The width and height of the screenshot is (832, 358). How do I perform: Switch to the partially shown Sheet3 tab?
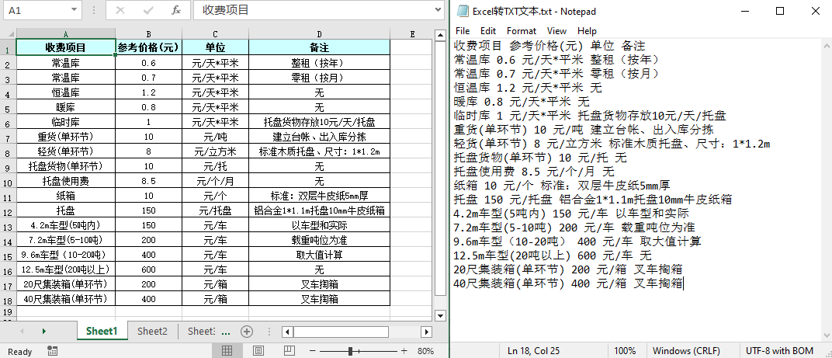click(202, 332)
